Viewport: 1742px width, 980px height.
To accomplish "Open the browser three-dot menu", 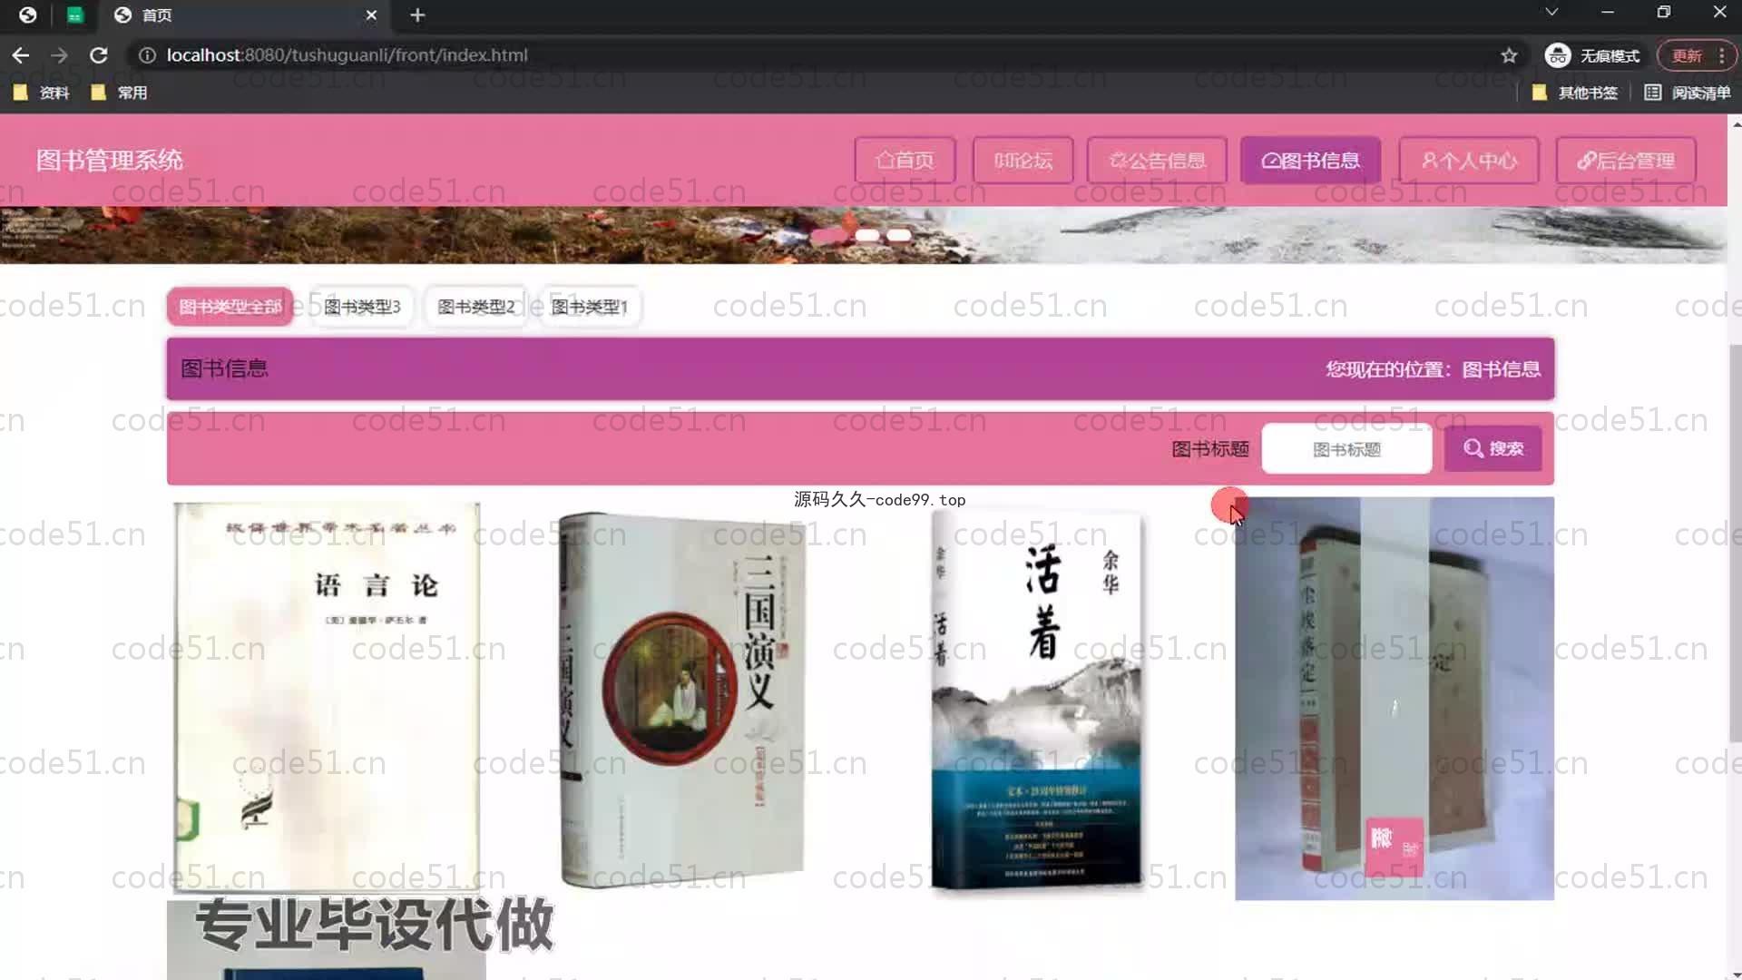I will pyautogui.click(x=1721, y=55).
